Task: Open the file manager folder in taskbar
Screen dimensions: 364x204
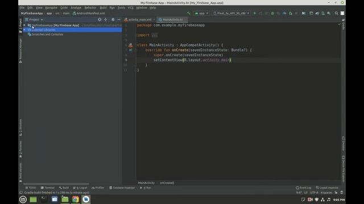Action: (x=65, y=199)
